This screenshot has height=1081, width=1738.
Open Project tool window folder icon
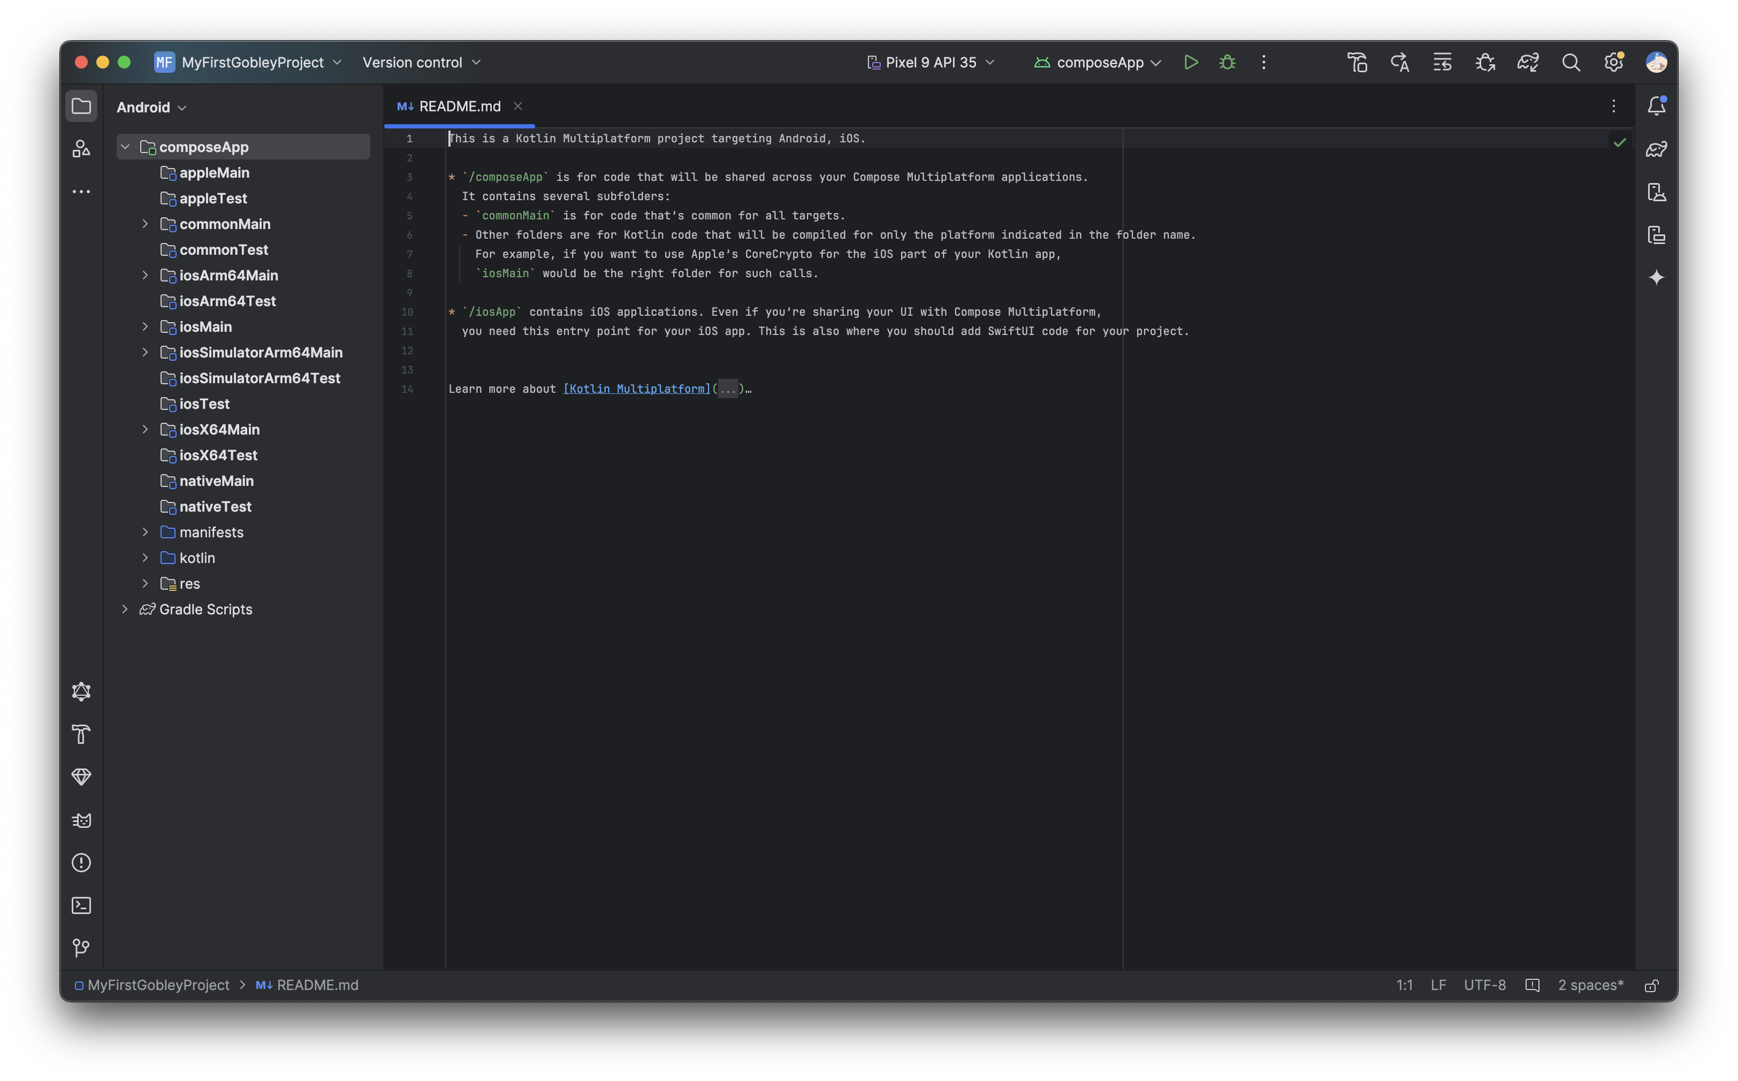pyautogui.click(x=81, y=106)
